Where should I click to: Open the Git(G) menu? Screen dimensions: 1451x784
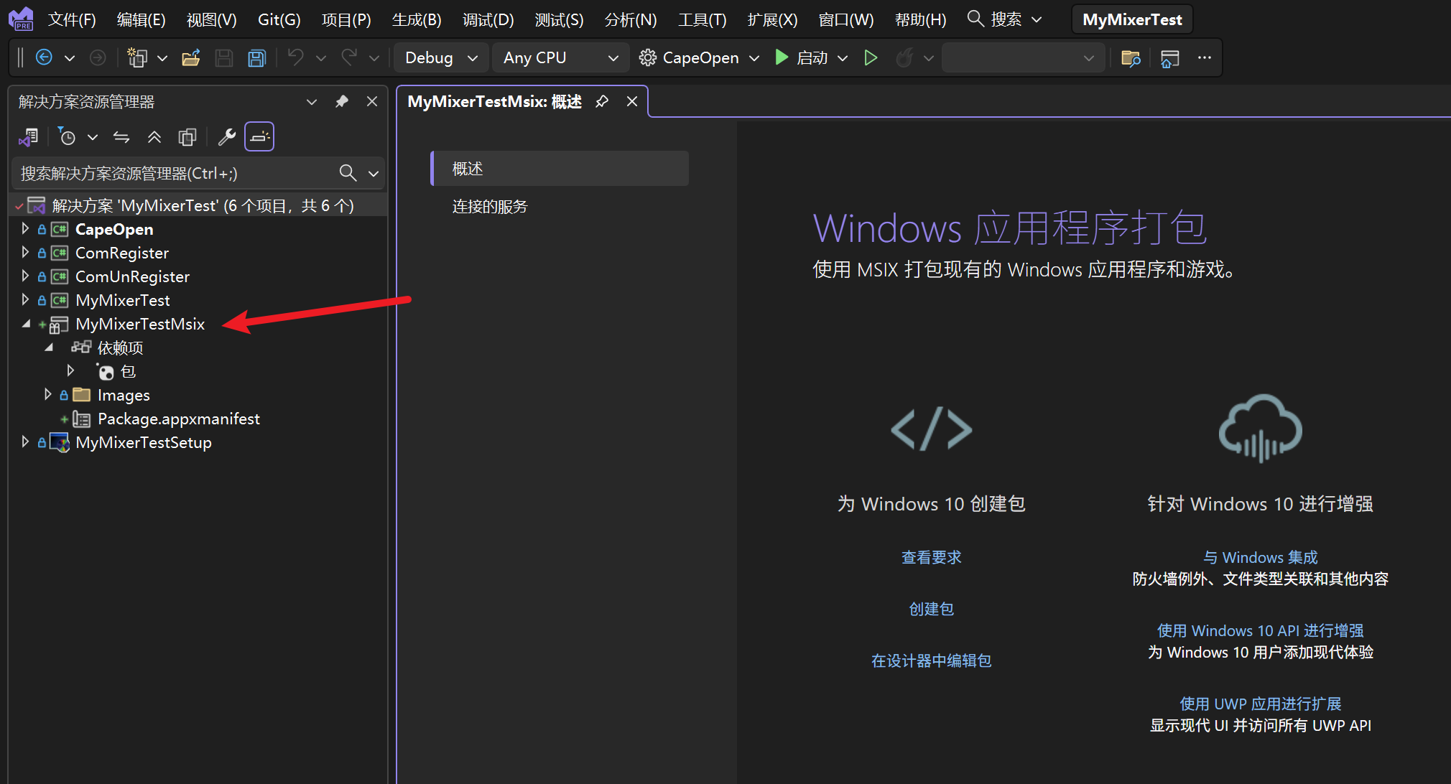coord(279,19)
